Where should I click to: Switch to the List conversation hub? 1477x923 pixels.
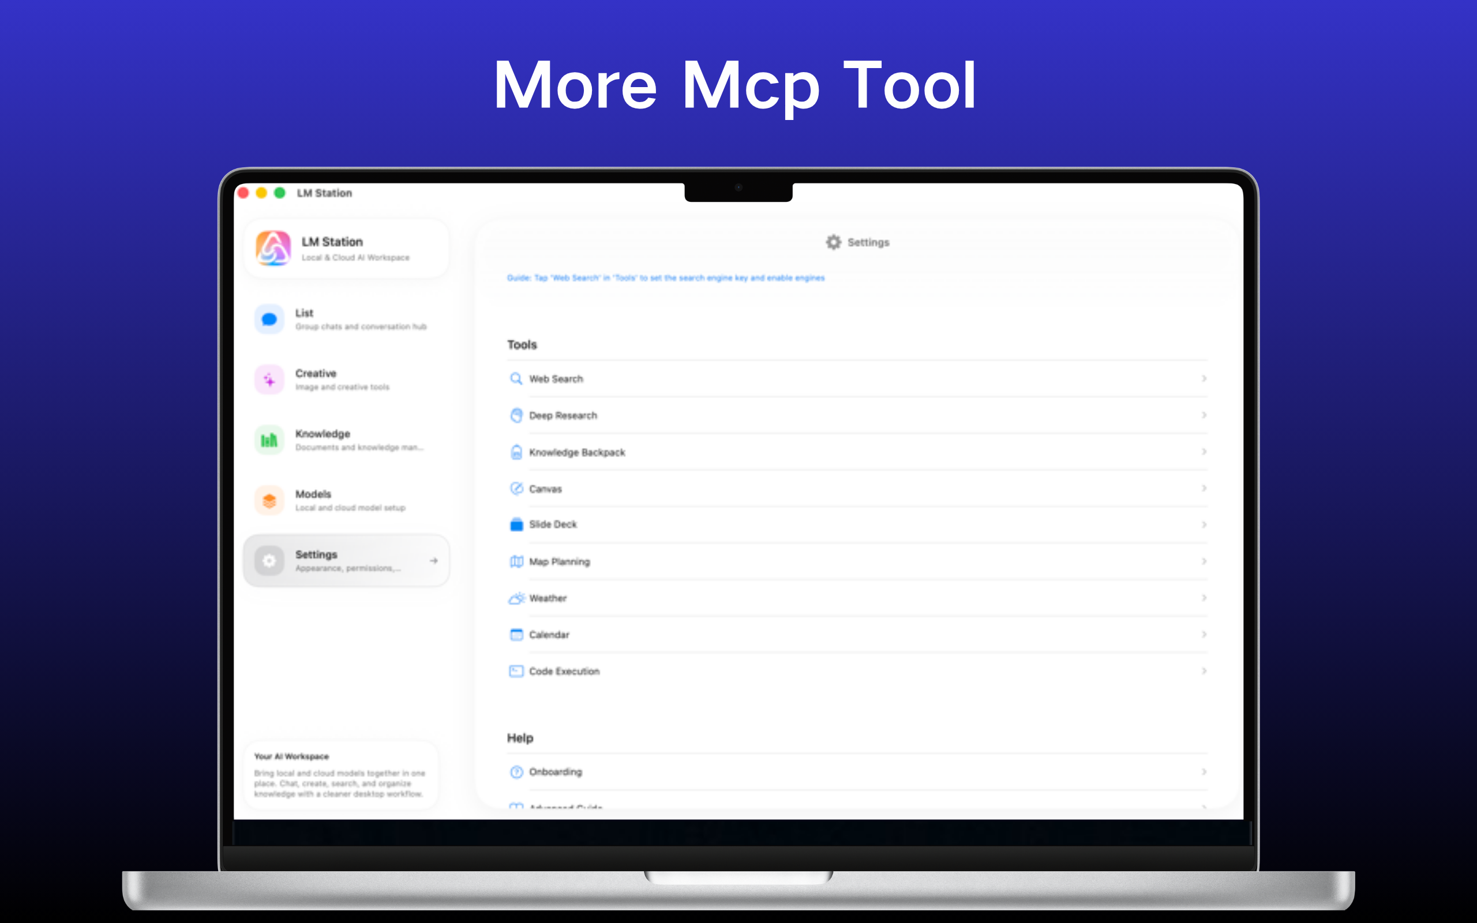[x=346, y=318]
